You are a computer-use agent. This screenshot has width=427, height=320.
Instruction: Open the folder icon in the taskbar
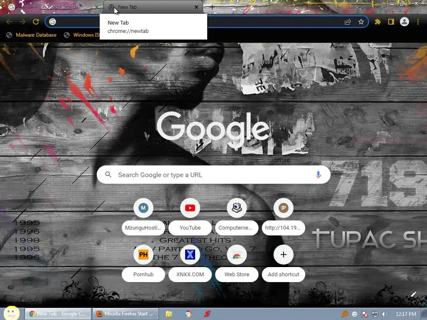click(x=169, y=314)
